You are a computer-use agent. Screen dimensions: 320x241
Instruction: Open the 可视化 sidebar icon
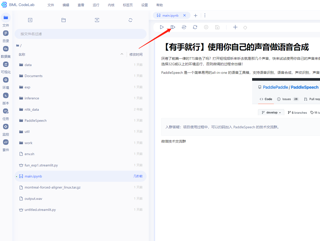click(6, 64)
